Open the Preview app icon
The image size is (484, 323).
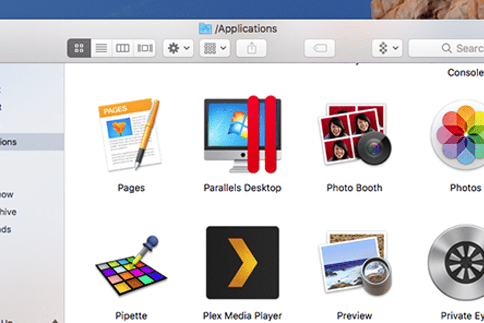[x=354, y=264]
